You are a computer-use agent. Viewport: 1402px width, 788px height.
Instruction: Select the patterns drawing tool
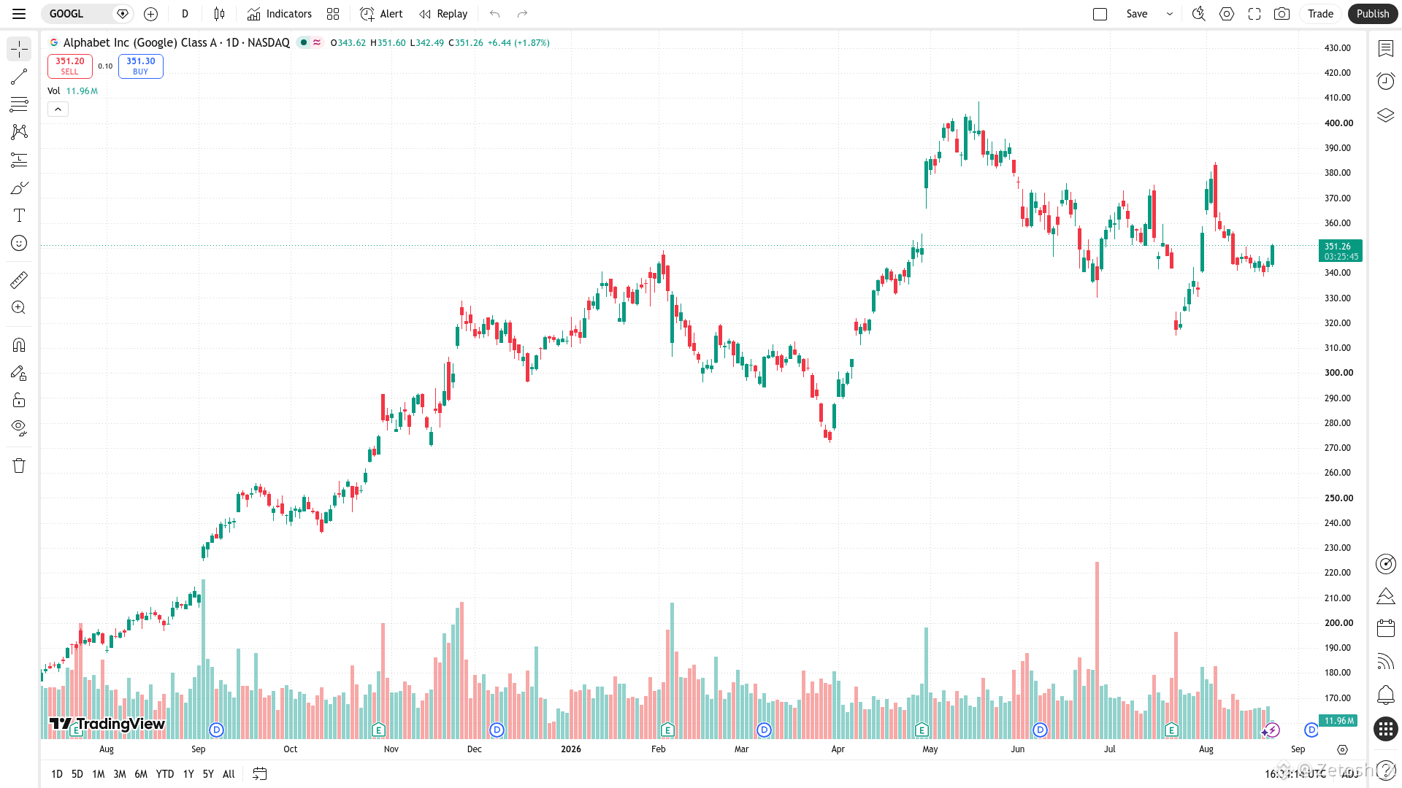tap(19, 132)
